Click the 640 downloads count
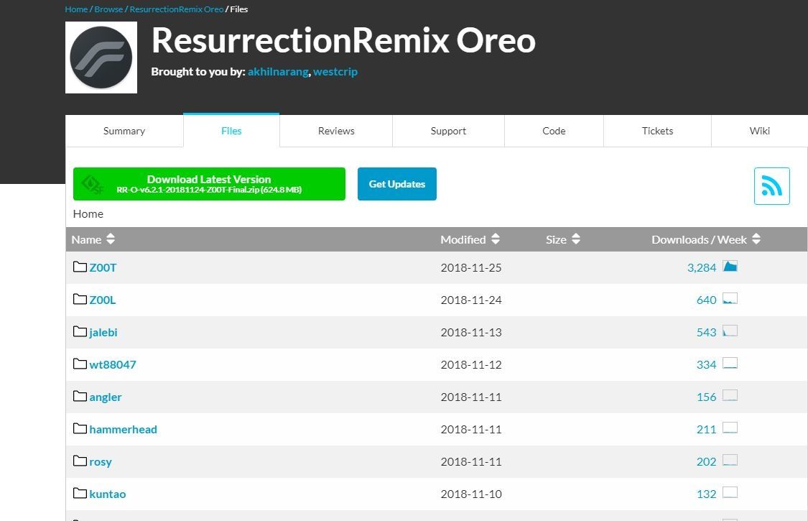Image resolution: width=808 pixels, height=521 pixels. (707, 300)
